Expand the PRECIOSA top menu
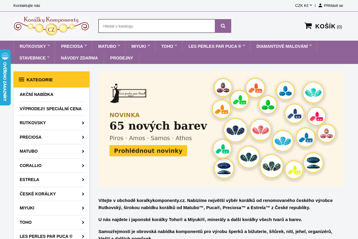358x239 pixels. 74,46
